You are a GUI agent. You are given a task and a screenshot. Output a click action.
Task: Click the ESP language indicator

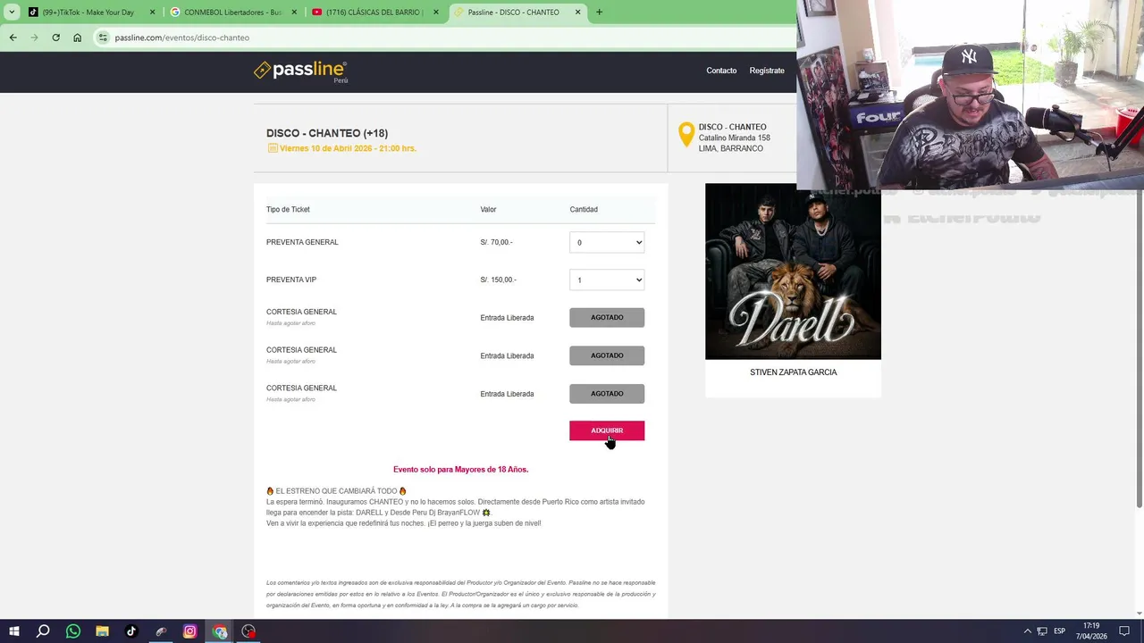click(1059, 631)
